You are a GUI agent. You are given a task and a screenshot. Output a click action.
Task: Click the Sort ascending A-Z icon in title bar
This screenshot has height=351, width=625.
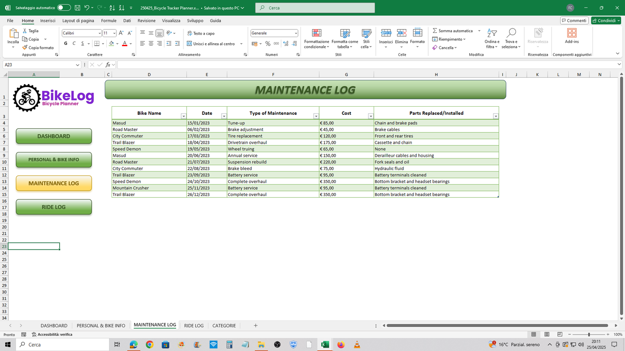point(112,8)
